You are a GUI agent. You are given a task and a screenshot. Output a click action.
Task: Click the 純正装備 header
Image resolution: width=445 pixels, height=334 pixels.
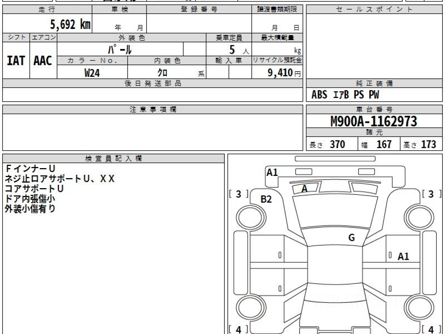pyautogui.click(x=374, y=83)
